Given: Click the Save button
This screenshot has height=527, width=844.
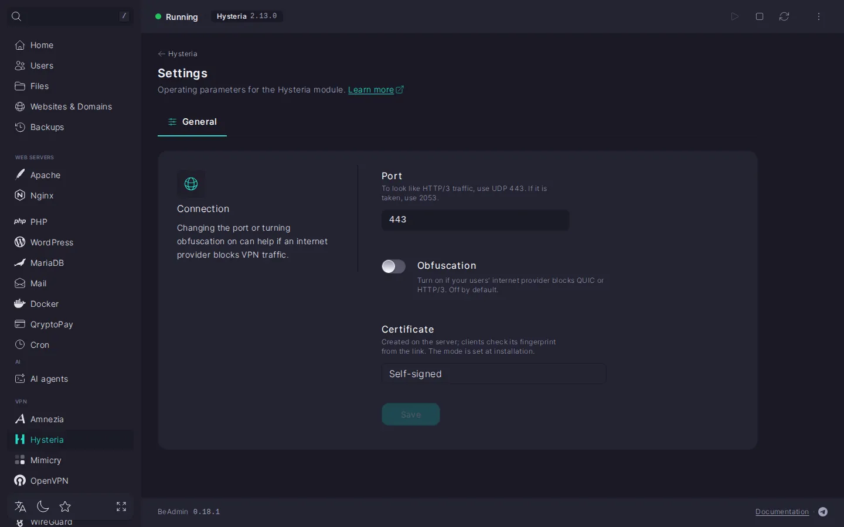Looking at the screenshot, I should [x=411, y=415].
